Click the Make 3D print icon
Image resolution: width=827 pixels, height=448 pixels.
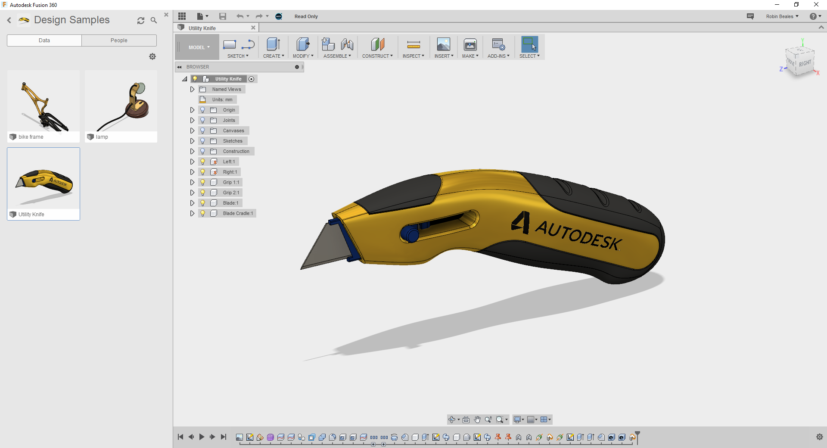click(x=470, y=44)
